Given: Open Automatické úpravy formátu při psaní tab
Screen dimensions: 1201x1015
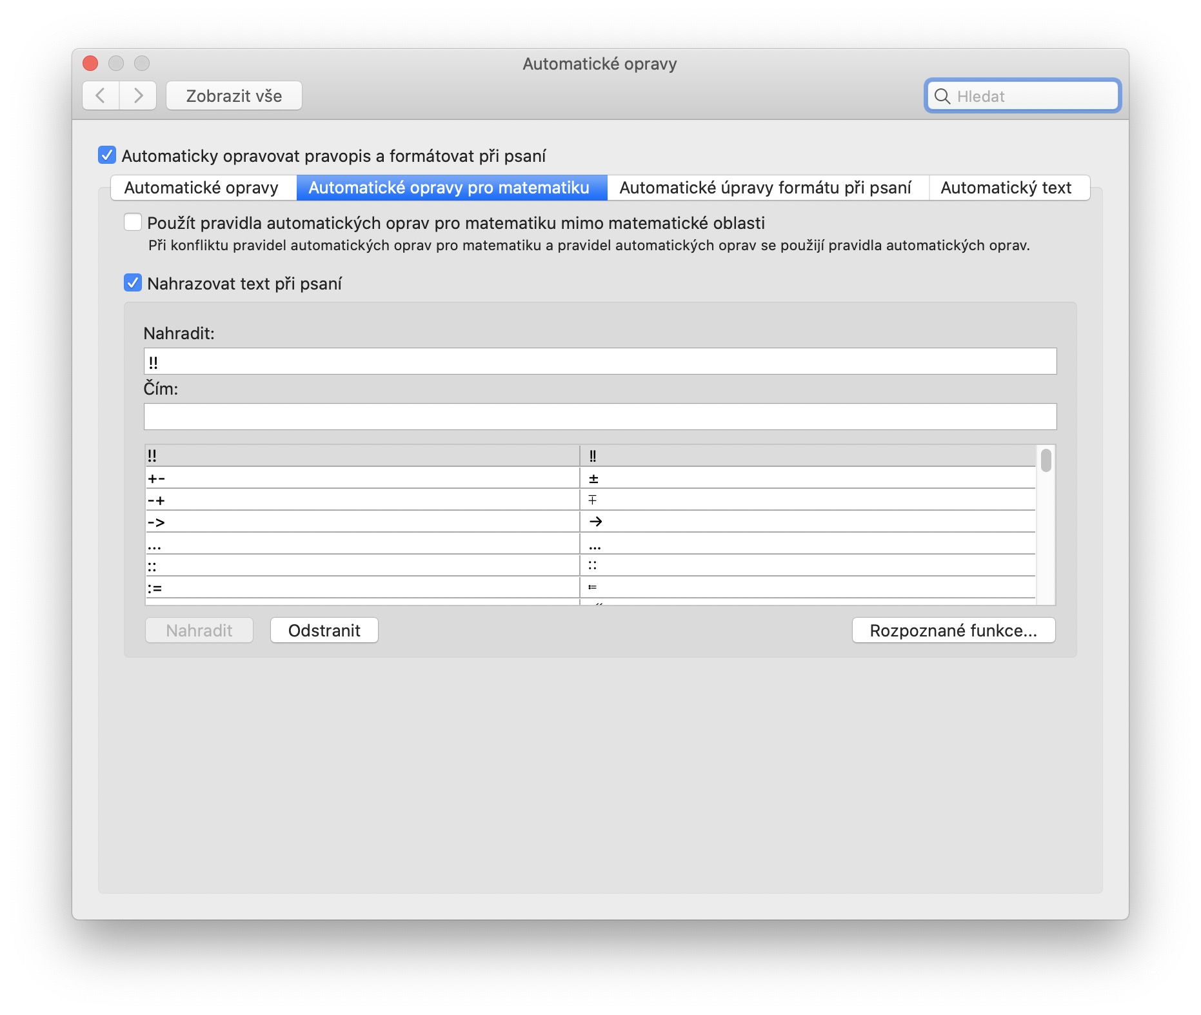Looking at the screenshot, I should pyautogui.click(x=765, y=188).
